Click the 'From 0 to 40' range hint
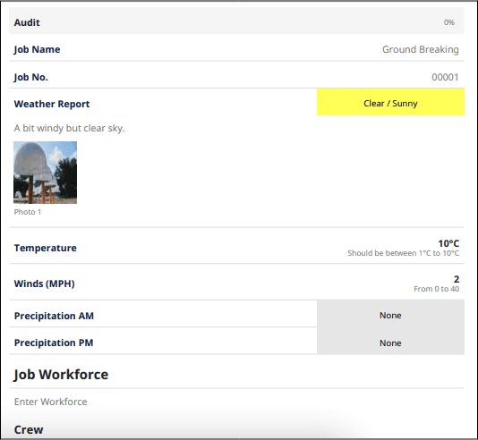Image resolution: width=478 pixels, height=440 pixels. [436, 289]
